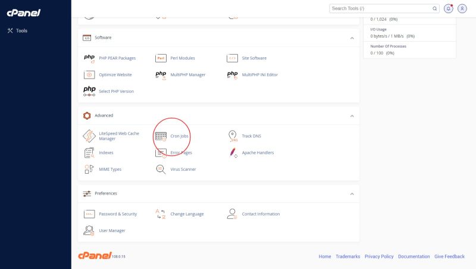476x269 pixels.
Task: Click the Give Feedback link
Action: coord(449,257)
